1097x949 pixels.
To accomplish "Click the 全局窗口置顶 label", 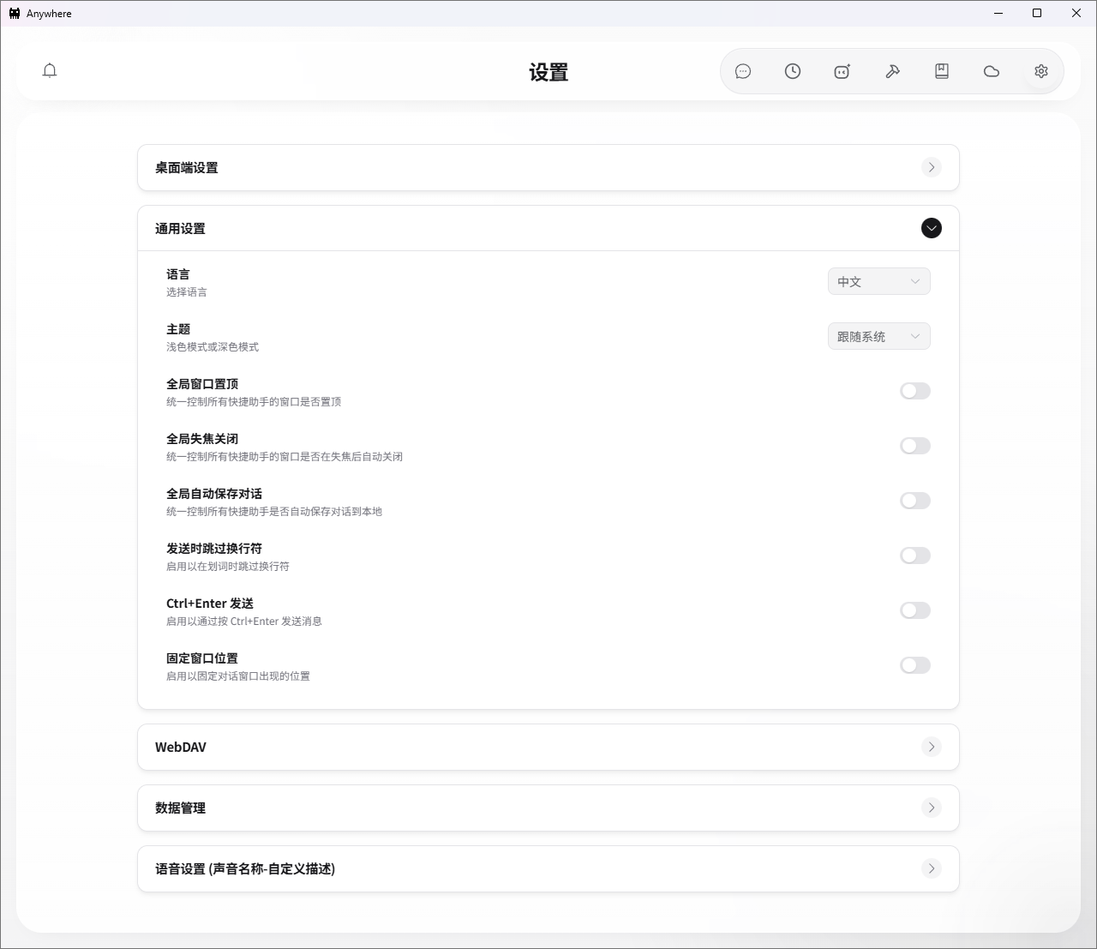I will (202, 384).
